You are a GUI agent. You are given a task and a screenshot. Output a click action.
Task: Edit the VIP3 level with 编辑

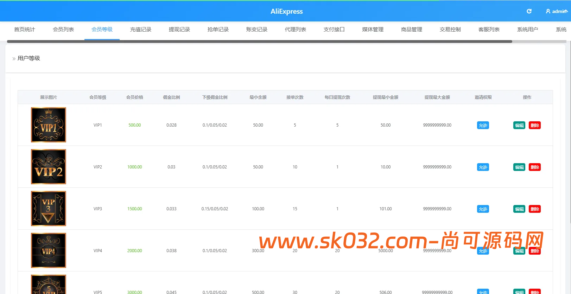(x=519, y=209)
